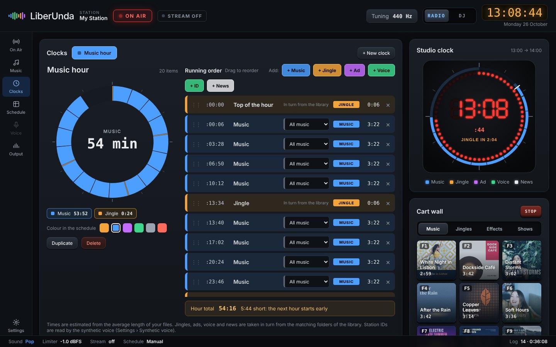Switch Cart wall to Shows tab
The image size is (556, 347).
tap(525, 229)
